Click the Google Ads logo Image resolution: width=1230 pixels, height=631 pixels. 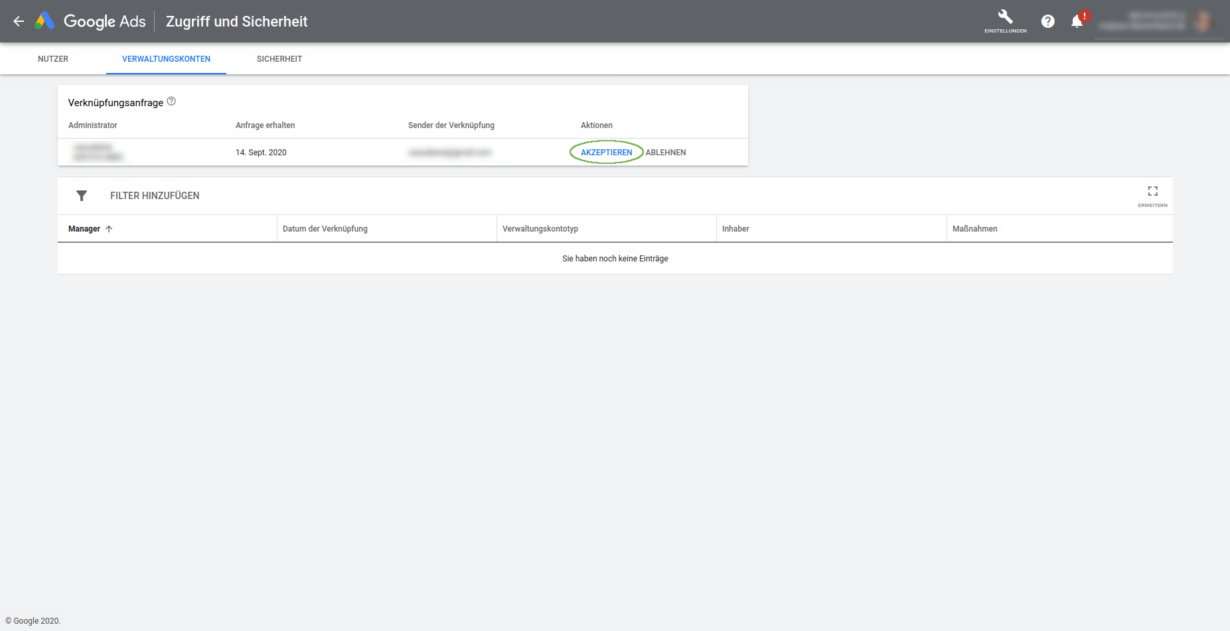point(45,21)
